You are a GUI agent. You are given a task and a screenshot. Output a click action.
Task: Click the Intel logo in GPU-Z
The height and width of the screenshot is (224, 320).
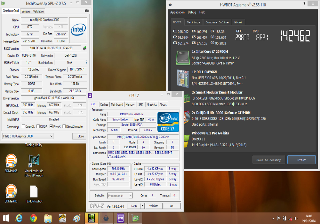pos(78,30)
